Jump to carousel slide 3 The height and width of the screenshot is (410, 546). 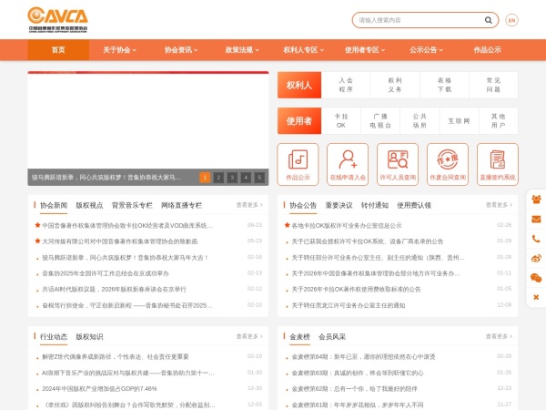[232, 177]
